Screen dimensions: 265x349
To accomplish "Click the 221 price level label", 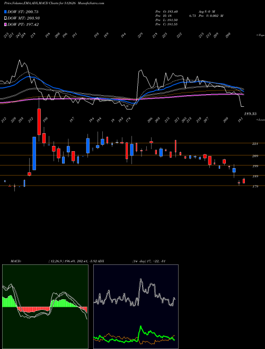I will pyautogui.click(x=255, y=144).
